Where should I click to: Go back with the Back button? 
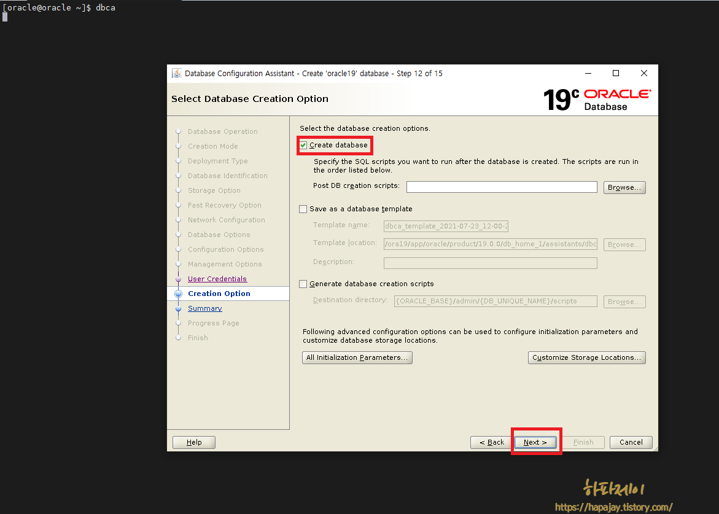[492, 443]
